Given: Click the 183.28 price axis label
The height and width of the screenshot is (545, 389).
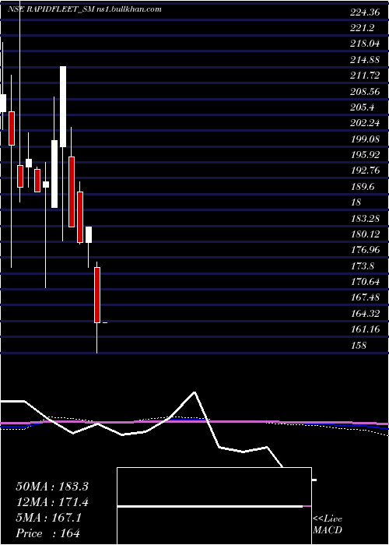Looking at the screenshot, I should pyautogui.click(x=365, y=219).
